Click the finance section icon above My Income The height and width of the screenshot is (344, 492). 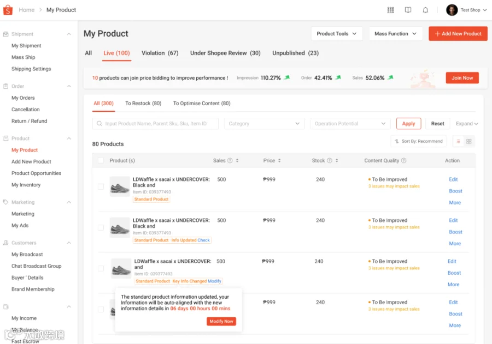[x=5, y=307]
